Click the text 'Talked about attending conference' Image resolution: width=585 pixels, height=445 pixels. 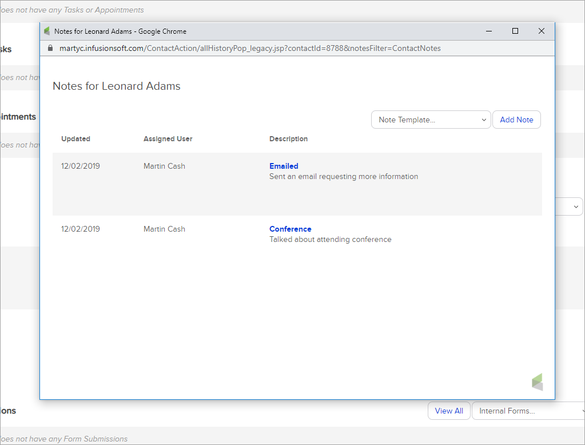pyautogui.click(x=330, y=240)
